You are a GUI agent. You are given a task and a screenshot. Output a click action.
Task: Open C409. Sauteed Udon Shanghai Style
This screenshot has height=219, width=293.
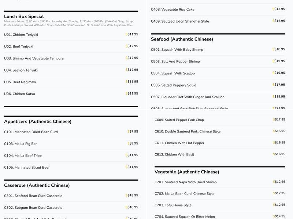[x=180, y=21]
